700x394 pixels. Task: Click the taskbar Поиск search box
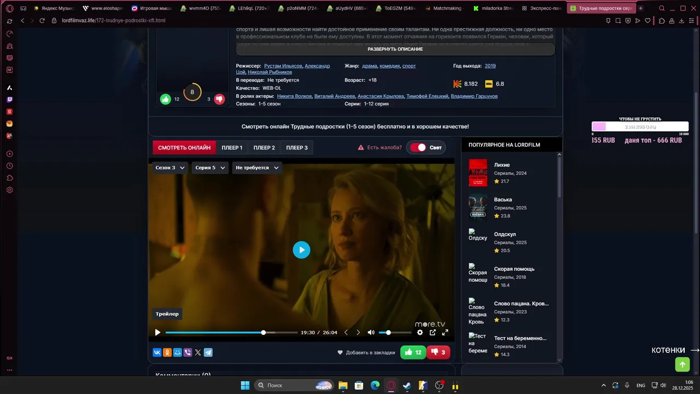tap(294, 385)
